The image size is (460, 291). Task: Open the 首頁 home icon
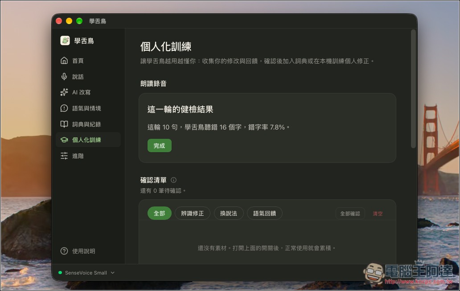[x=64, y=61]
